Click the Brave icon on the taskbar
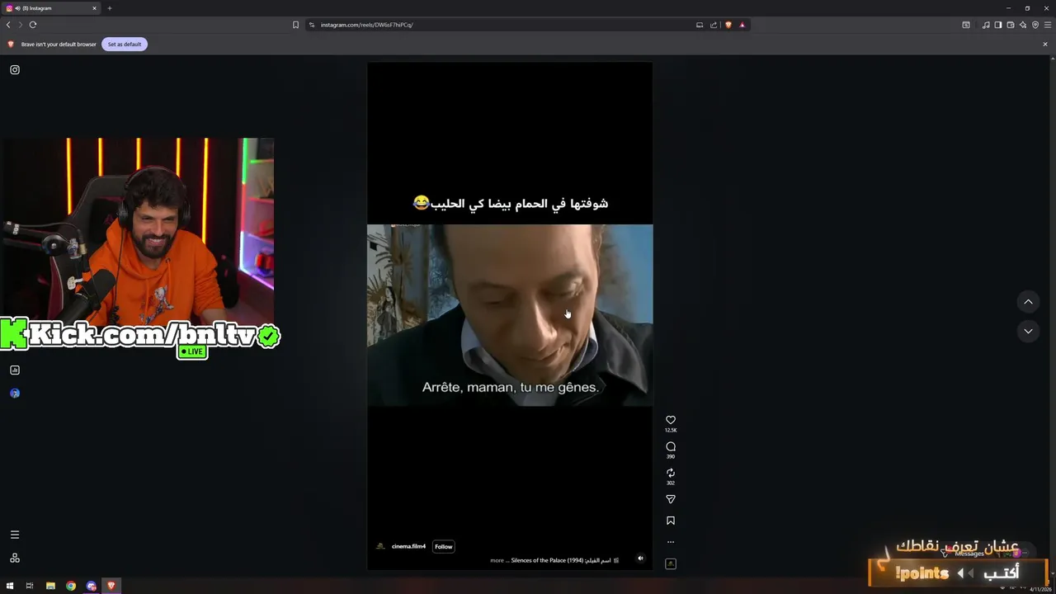Viewport: 1056px width, 594px height. (x=111, y=586)
